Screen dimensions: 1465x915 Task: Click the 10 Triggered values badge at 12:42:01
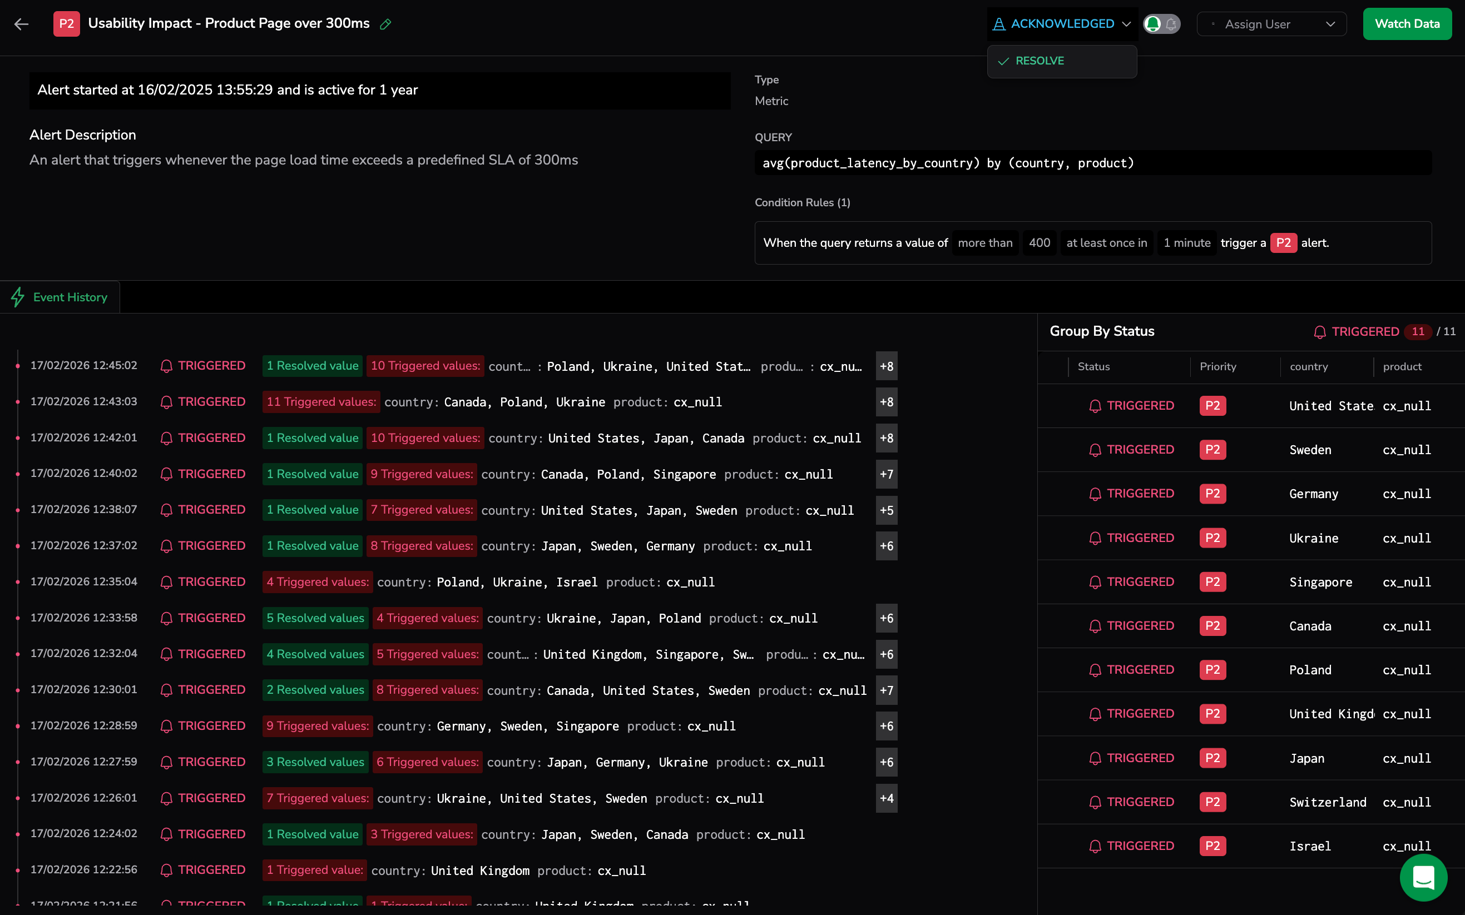tap(425, 438)
